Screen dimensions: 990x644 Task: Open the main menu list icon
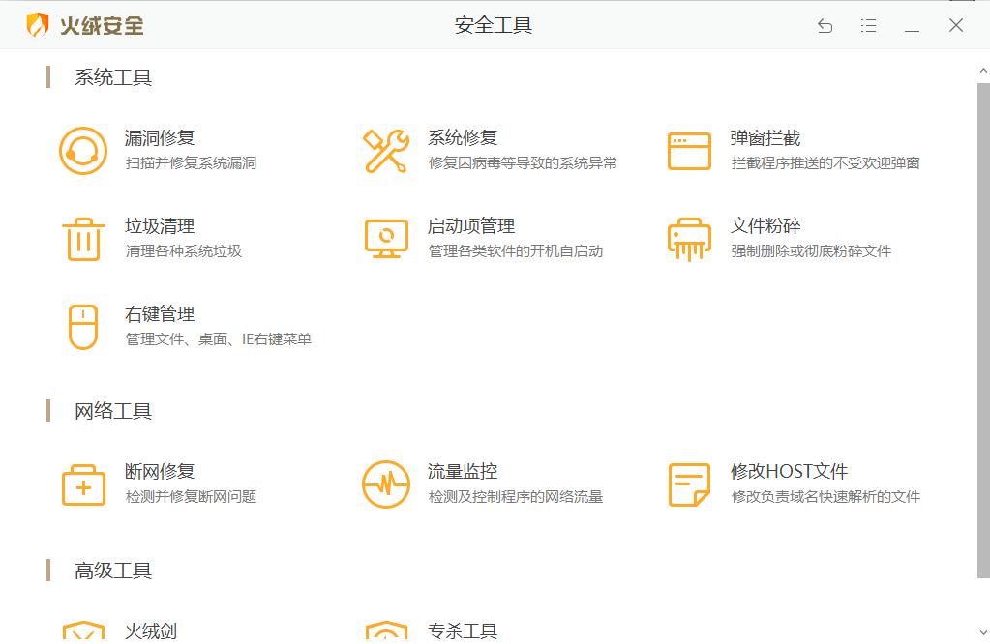click(x=868, y=26)
